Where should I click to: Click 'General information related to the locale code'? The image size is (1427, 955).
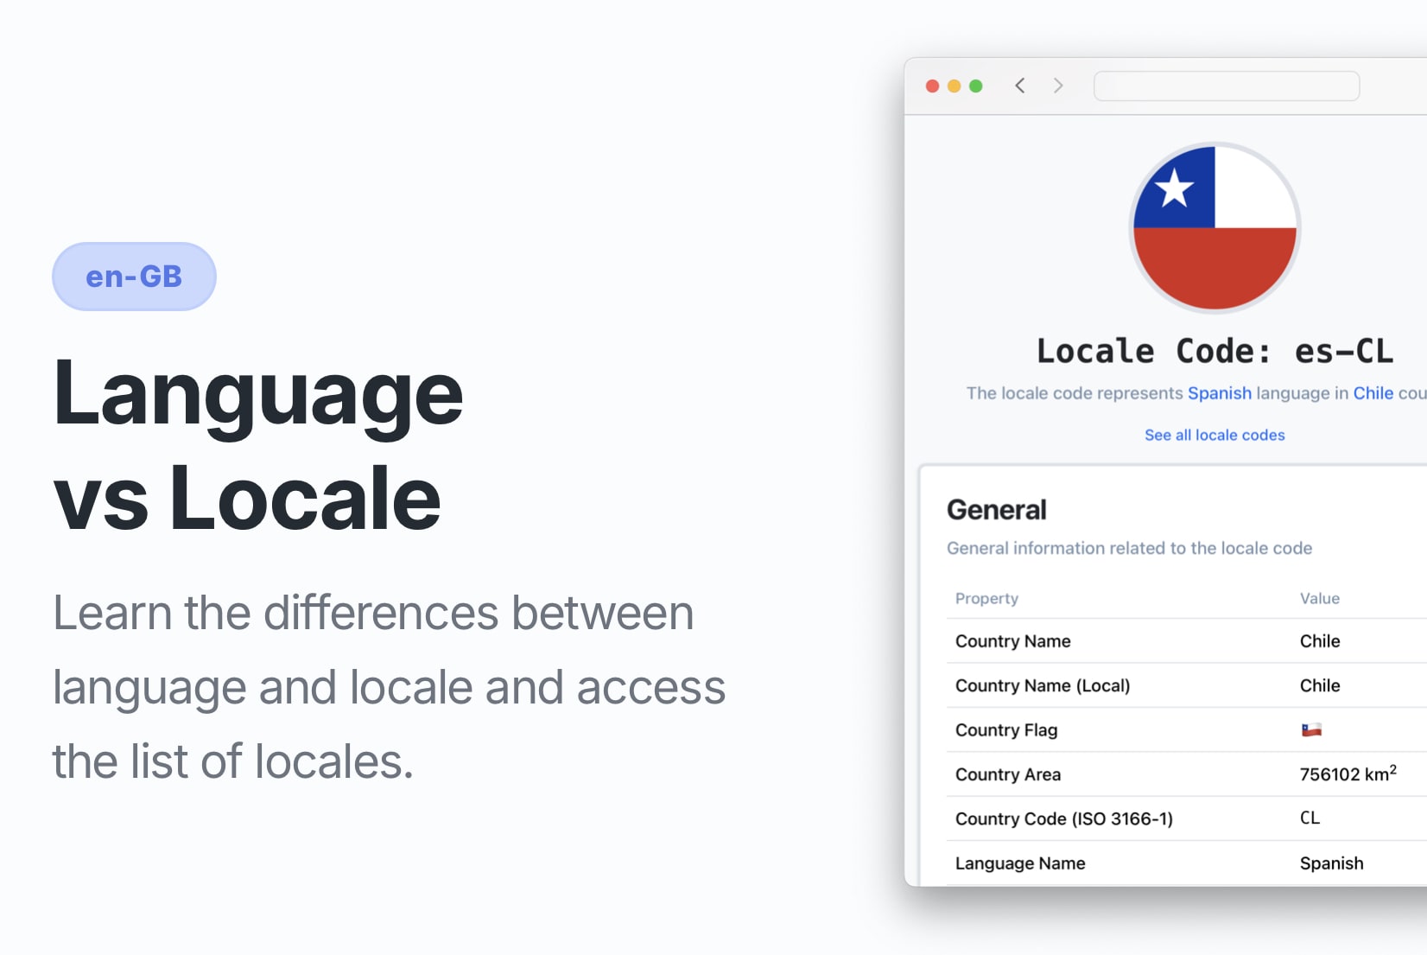tap(1129, 548)
